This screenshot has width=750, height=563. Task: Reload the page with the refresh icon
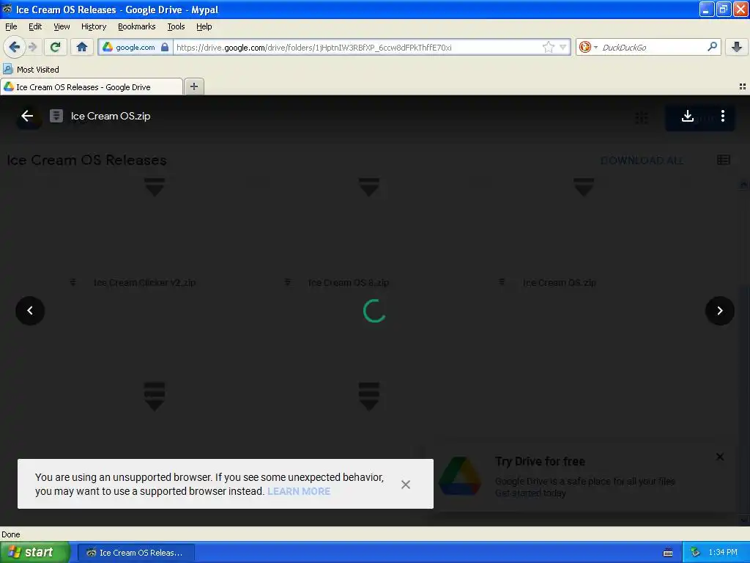[55, 47]
